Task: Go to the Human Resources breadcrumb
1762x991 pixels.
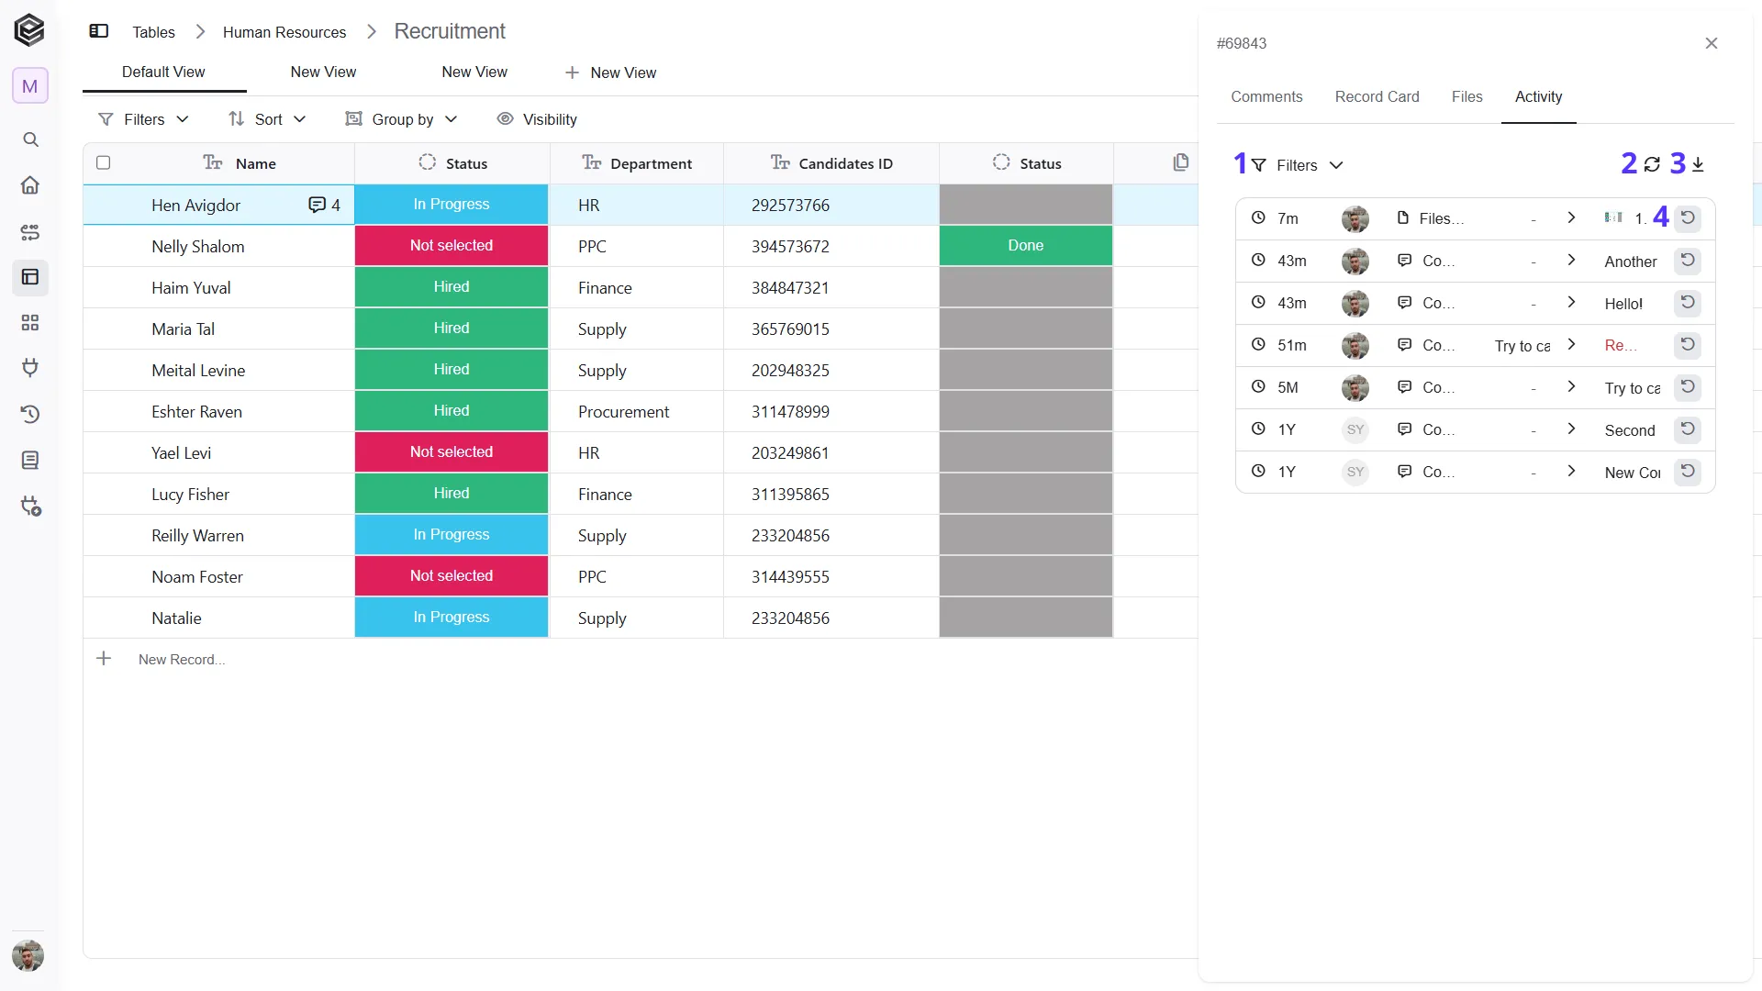Action: [x=284, y=32]
